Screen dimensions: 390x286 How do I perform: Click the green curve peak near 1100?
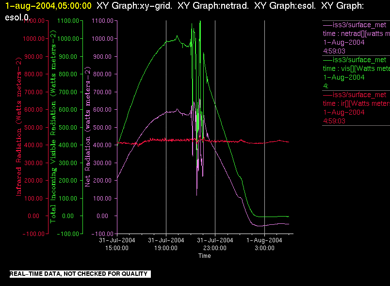(x=200, y=22)
